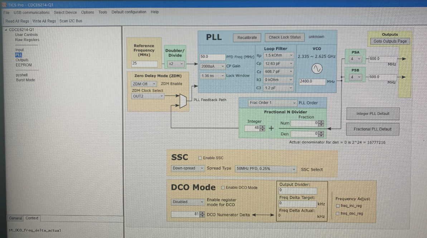Open the Default configuration menu
The image size is (427, 238).
tap(129, 12)
